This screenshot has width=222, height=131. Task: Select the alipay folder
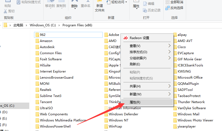(180, 35)
